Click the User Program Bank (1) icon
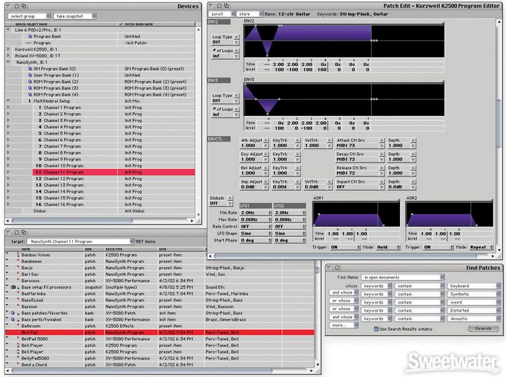 point(30,75)
